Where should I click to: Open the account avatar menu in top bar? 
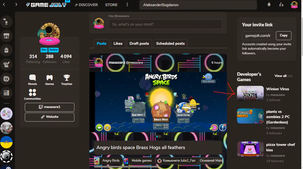pos(294,5)
